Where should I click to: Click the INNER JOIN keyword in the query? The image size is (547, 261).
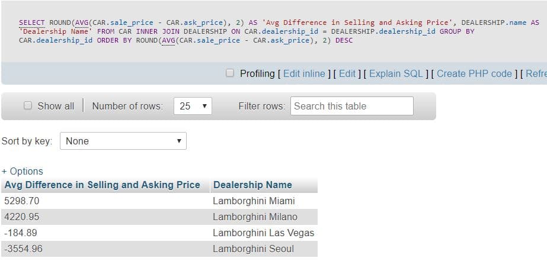[x=158, y=31]
